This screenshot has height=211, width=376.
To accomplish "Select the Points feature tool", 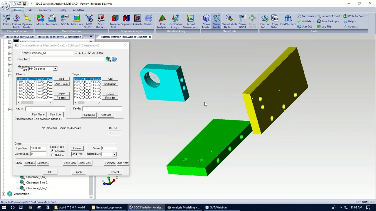I will (x=6, y=21).
